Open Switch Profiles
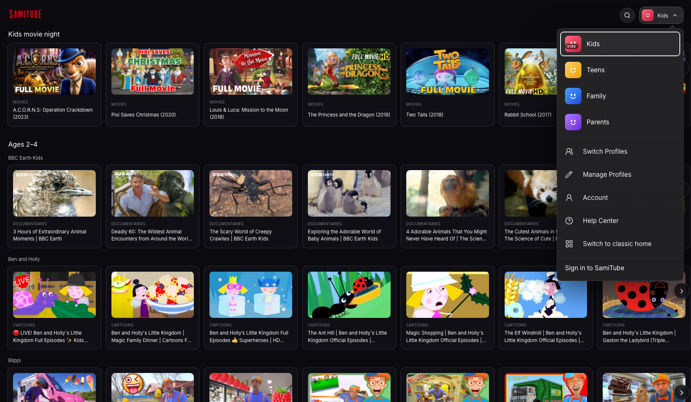The width and height of the screenshot is (691, 402). click(620, 151)
